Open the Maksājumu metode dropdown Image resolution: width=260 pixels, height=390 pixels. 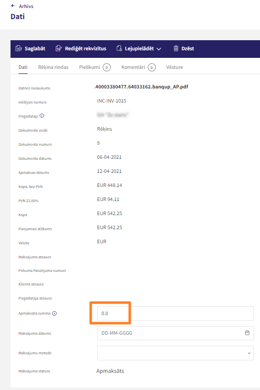click(x=175, y=353)
